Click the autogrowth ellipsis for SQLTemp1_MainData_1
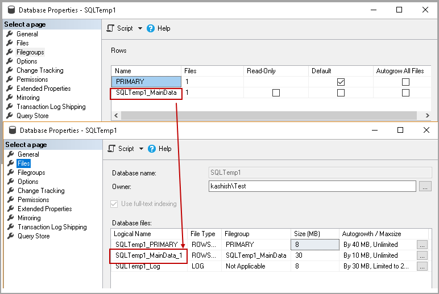439x294 pixels. 422,255
